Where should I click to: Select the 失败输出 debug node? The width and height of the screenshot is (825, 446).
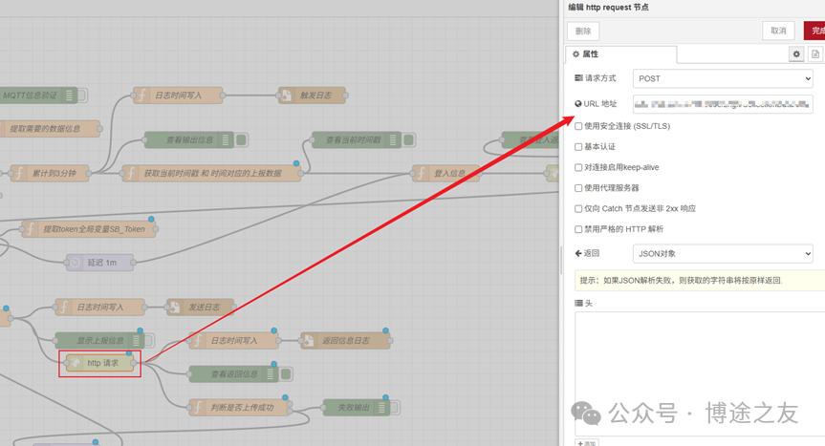[357, 407]
